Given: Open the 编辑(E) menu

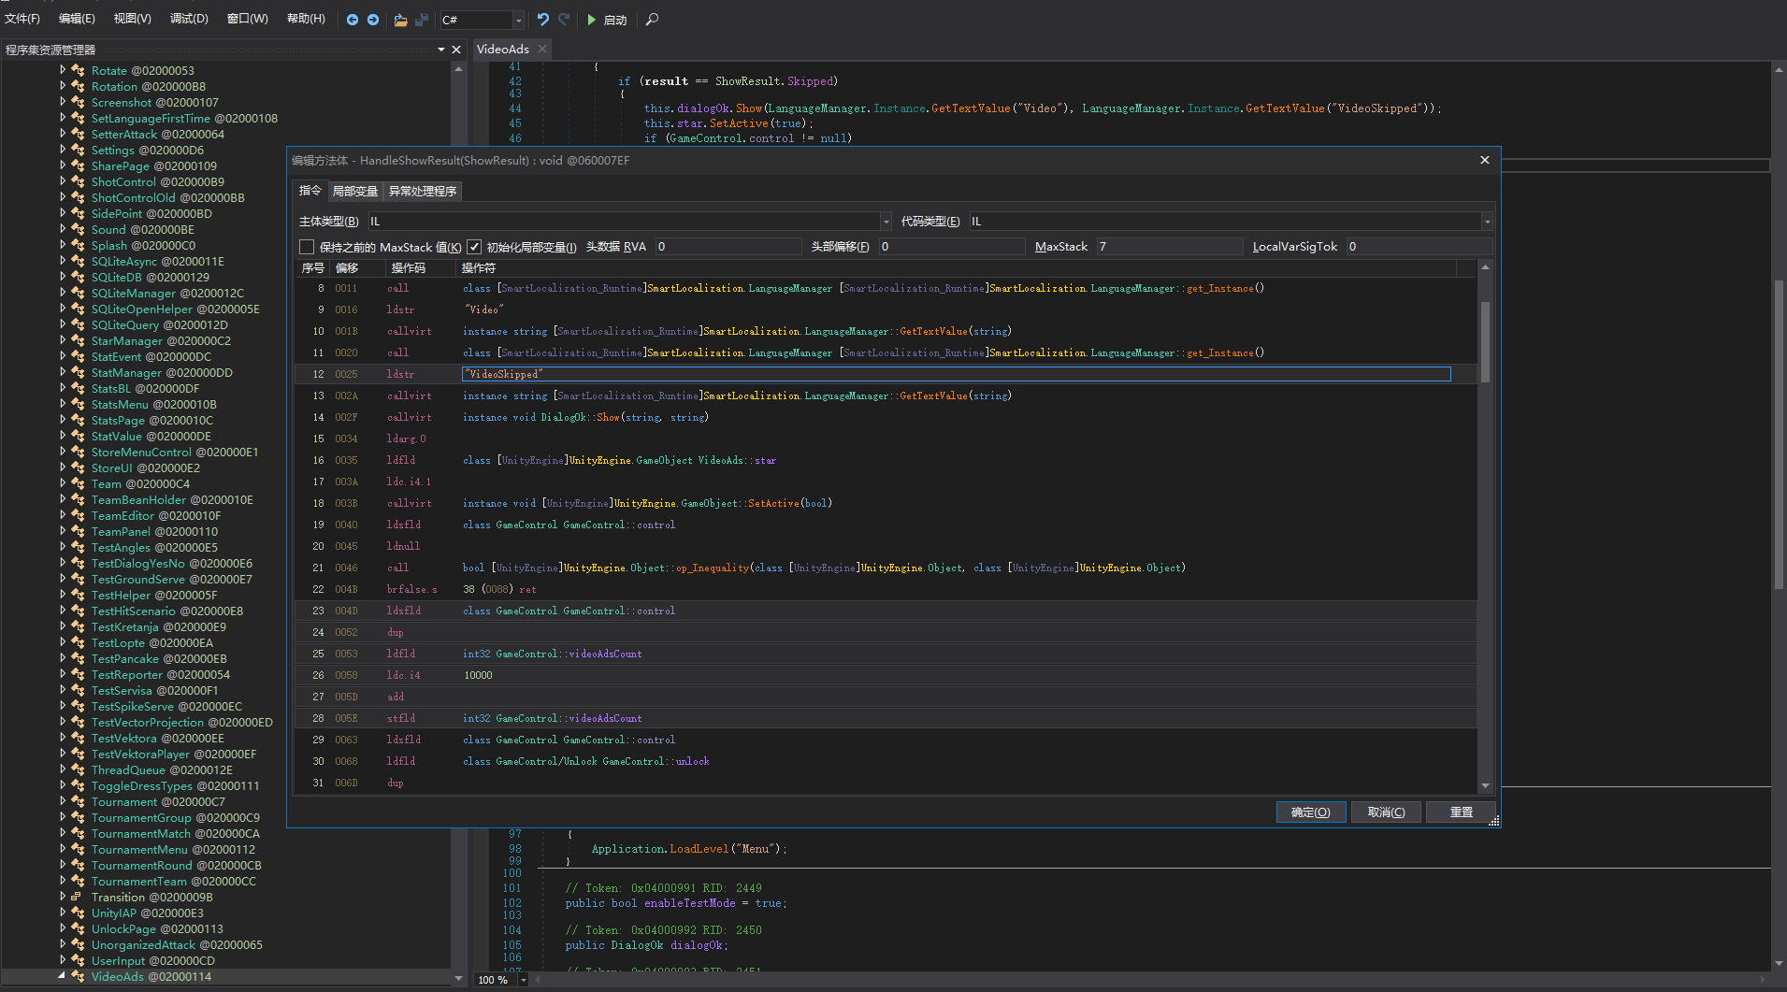Looking at the screenshot, I should tap(77, 19).
